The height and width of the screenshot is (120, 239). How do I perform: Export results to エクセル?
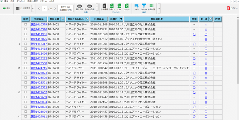pyautogui.click(x=127, y=7)
